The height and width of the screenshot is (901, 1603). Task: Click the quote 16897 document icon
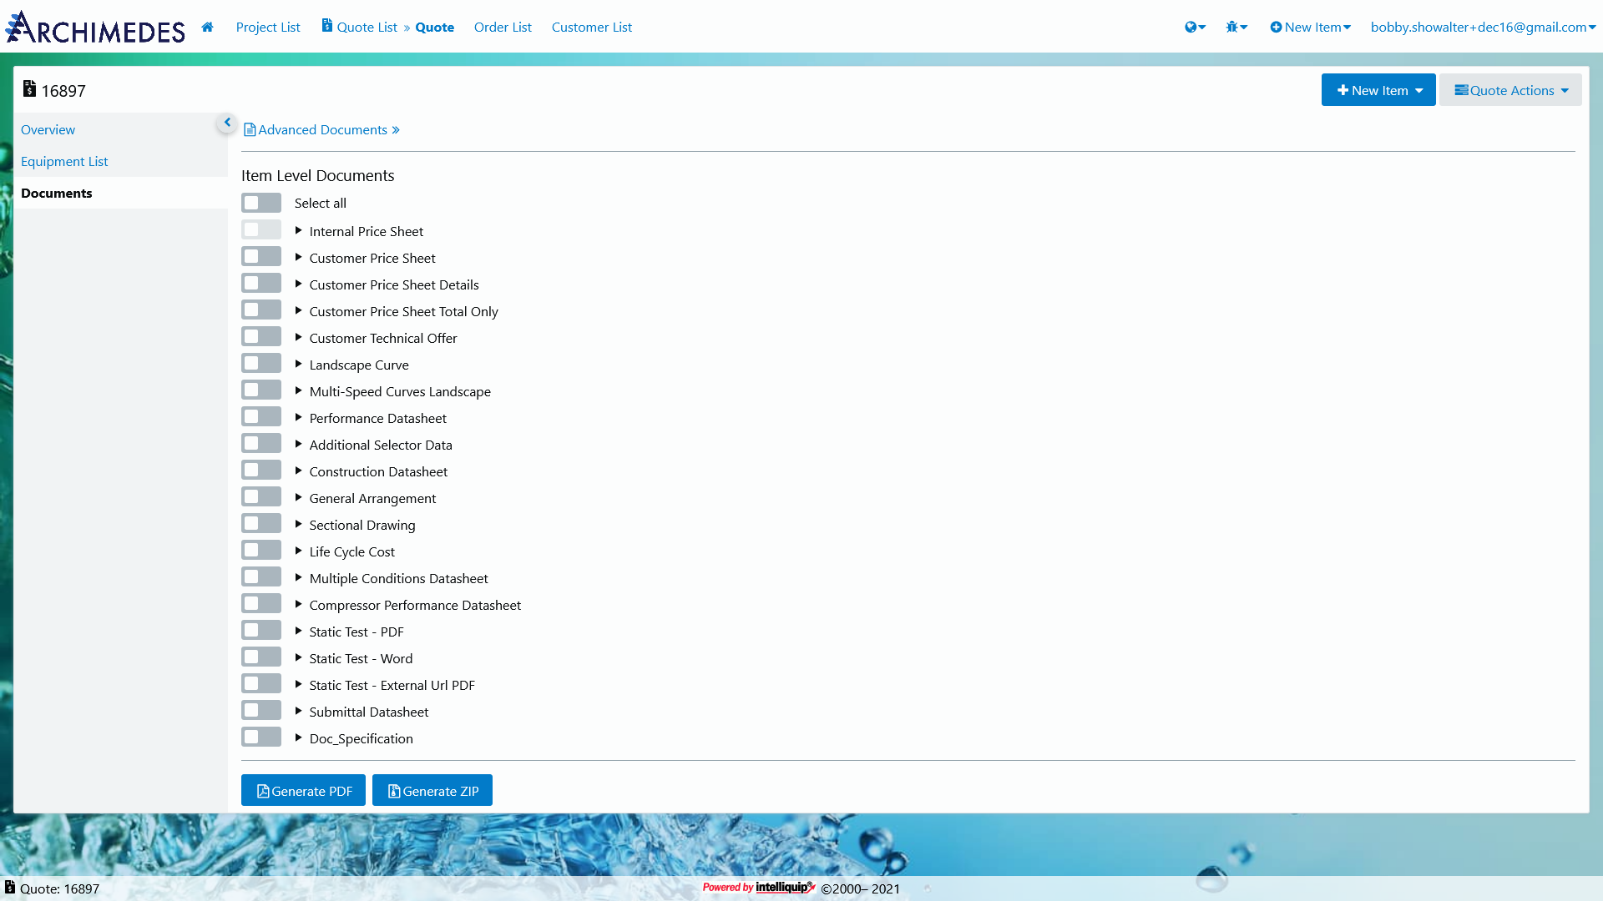(29, 88)
